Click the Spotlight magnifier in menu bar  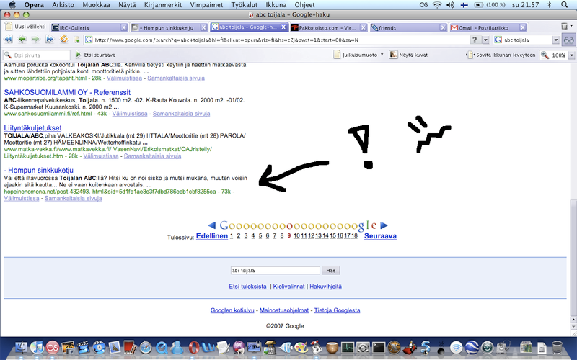coord(564,5)
